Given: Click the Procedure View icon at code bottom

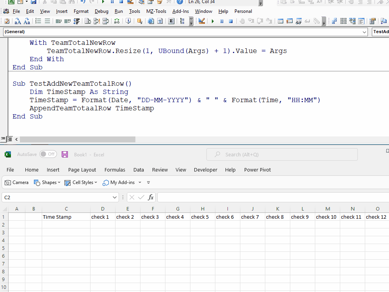Looking at the screenshot, I should (3, 139).
